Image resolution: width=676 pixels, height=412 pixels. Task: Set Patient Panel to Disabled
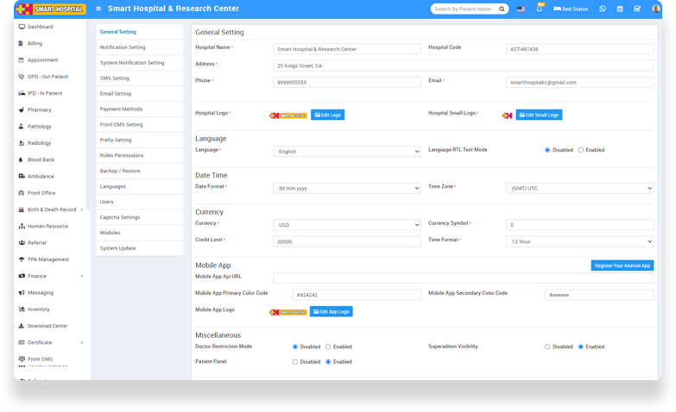click(295, 362)
